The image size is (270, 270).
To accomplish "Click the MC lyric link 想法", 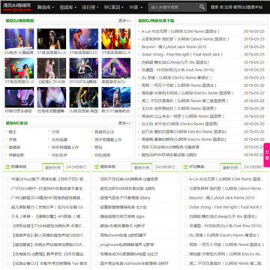I will 98,148.
